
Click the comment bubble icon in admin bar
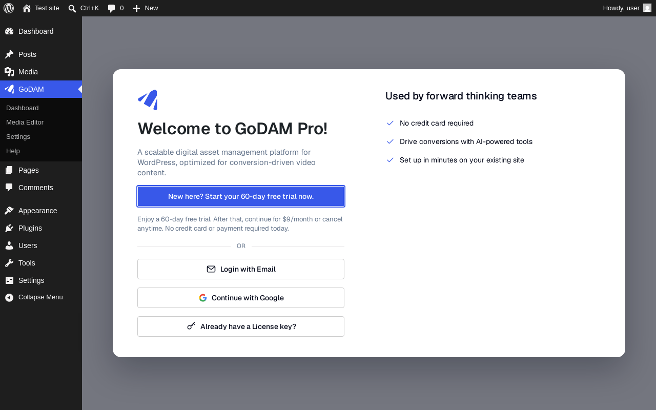click(111, 8)
